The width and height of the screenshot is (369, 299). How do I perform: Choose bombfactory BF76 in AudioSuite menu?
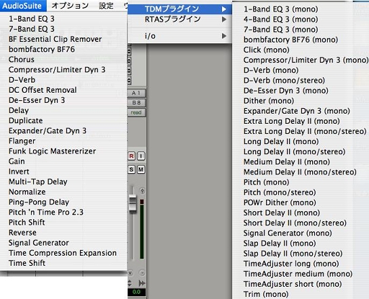point(42,49)
